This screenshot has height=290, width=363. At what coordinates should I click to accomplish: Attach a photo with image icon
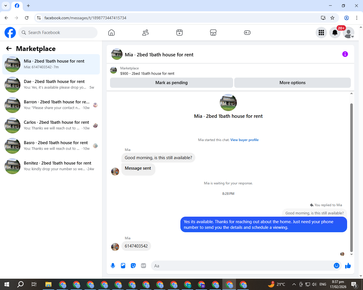pos(123,266)
